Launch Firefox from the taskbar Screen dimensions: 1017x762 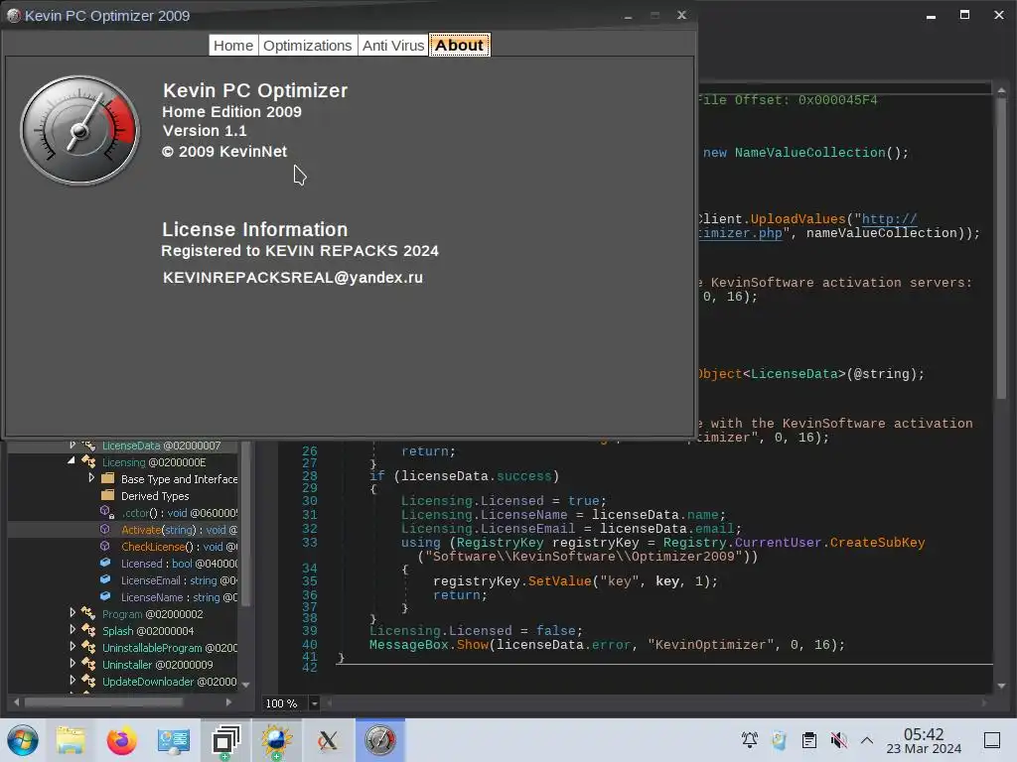click(121, 740)
